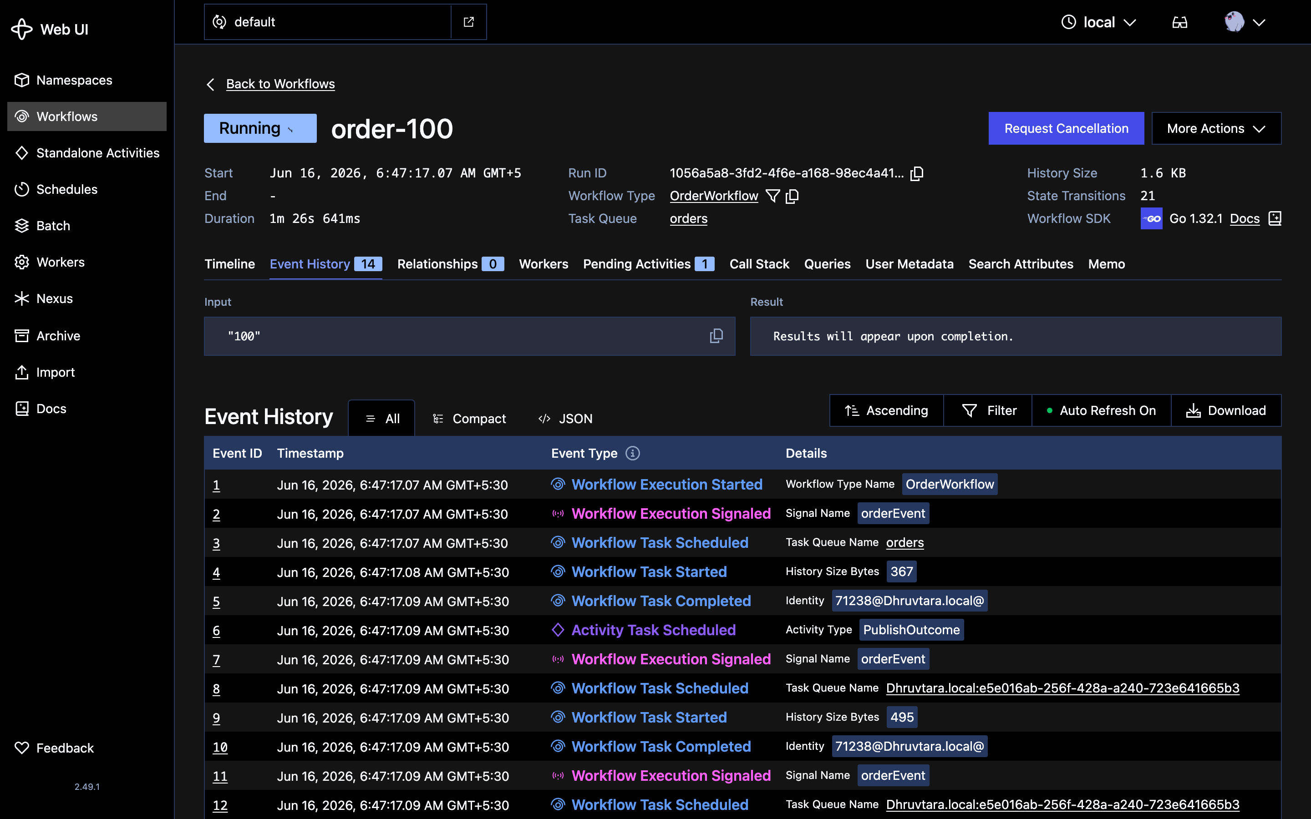Click the labs glasses icon in header
The height and width of the screenshot is (819, 1311).
pyautogui.click(x=1180, y=22)
